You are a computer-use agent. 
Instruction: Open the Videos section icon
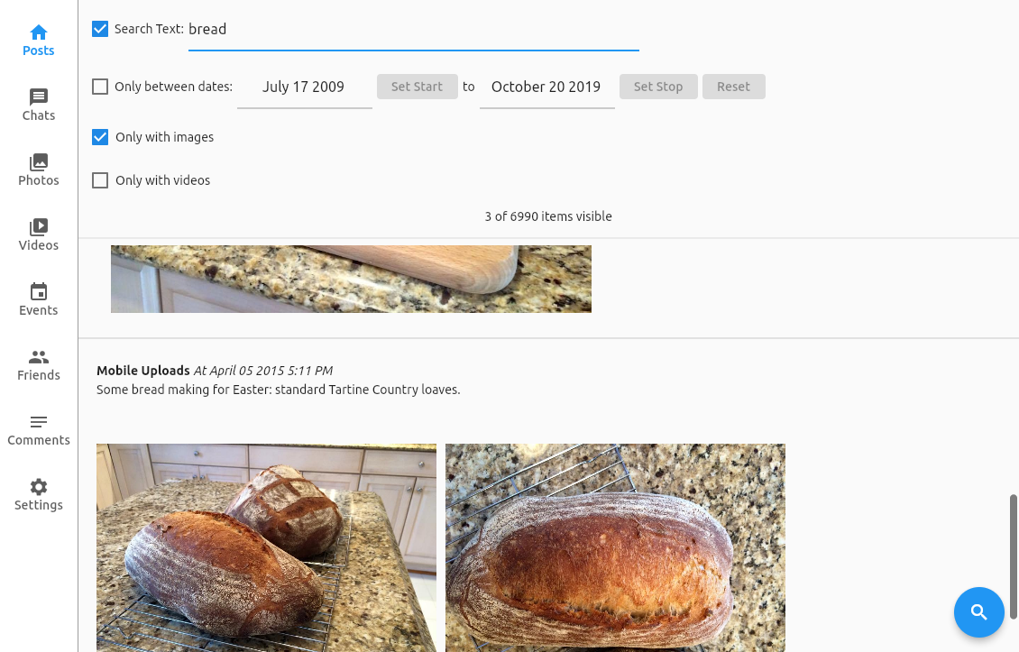pos(39,227)
